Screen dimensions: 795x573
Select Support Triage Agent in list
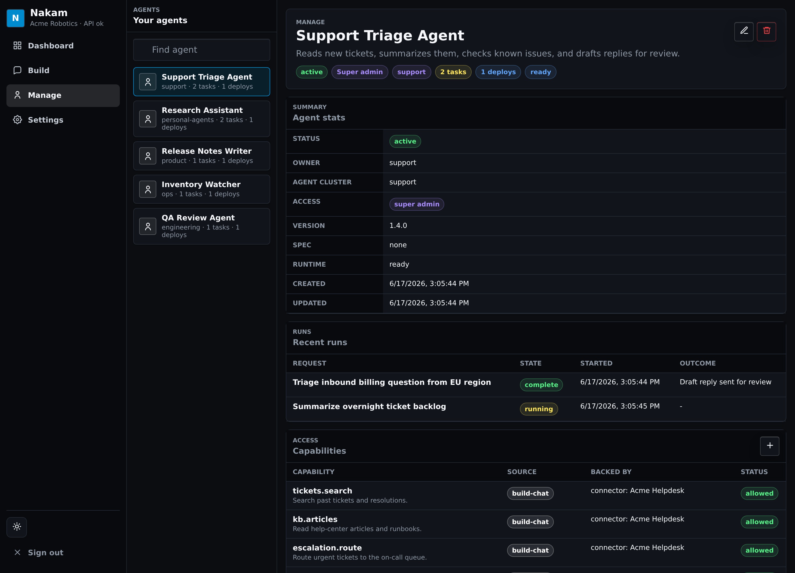pos(201,82)
